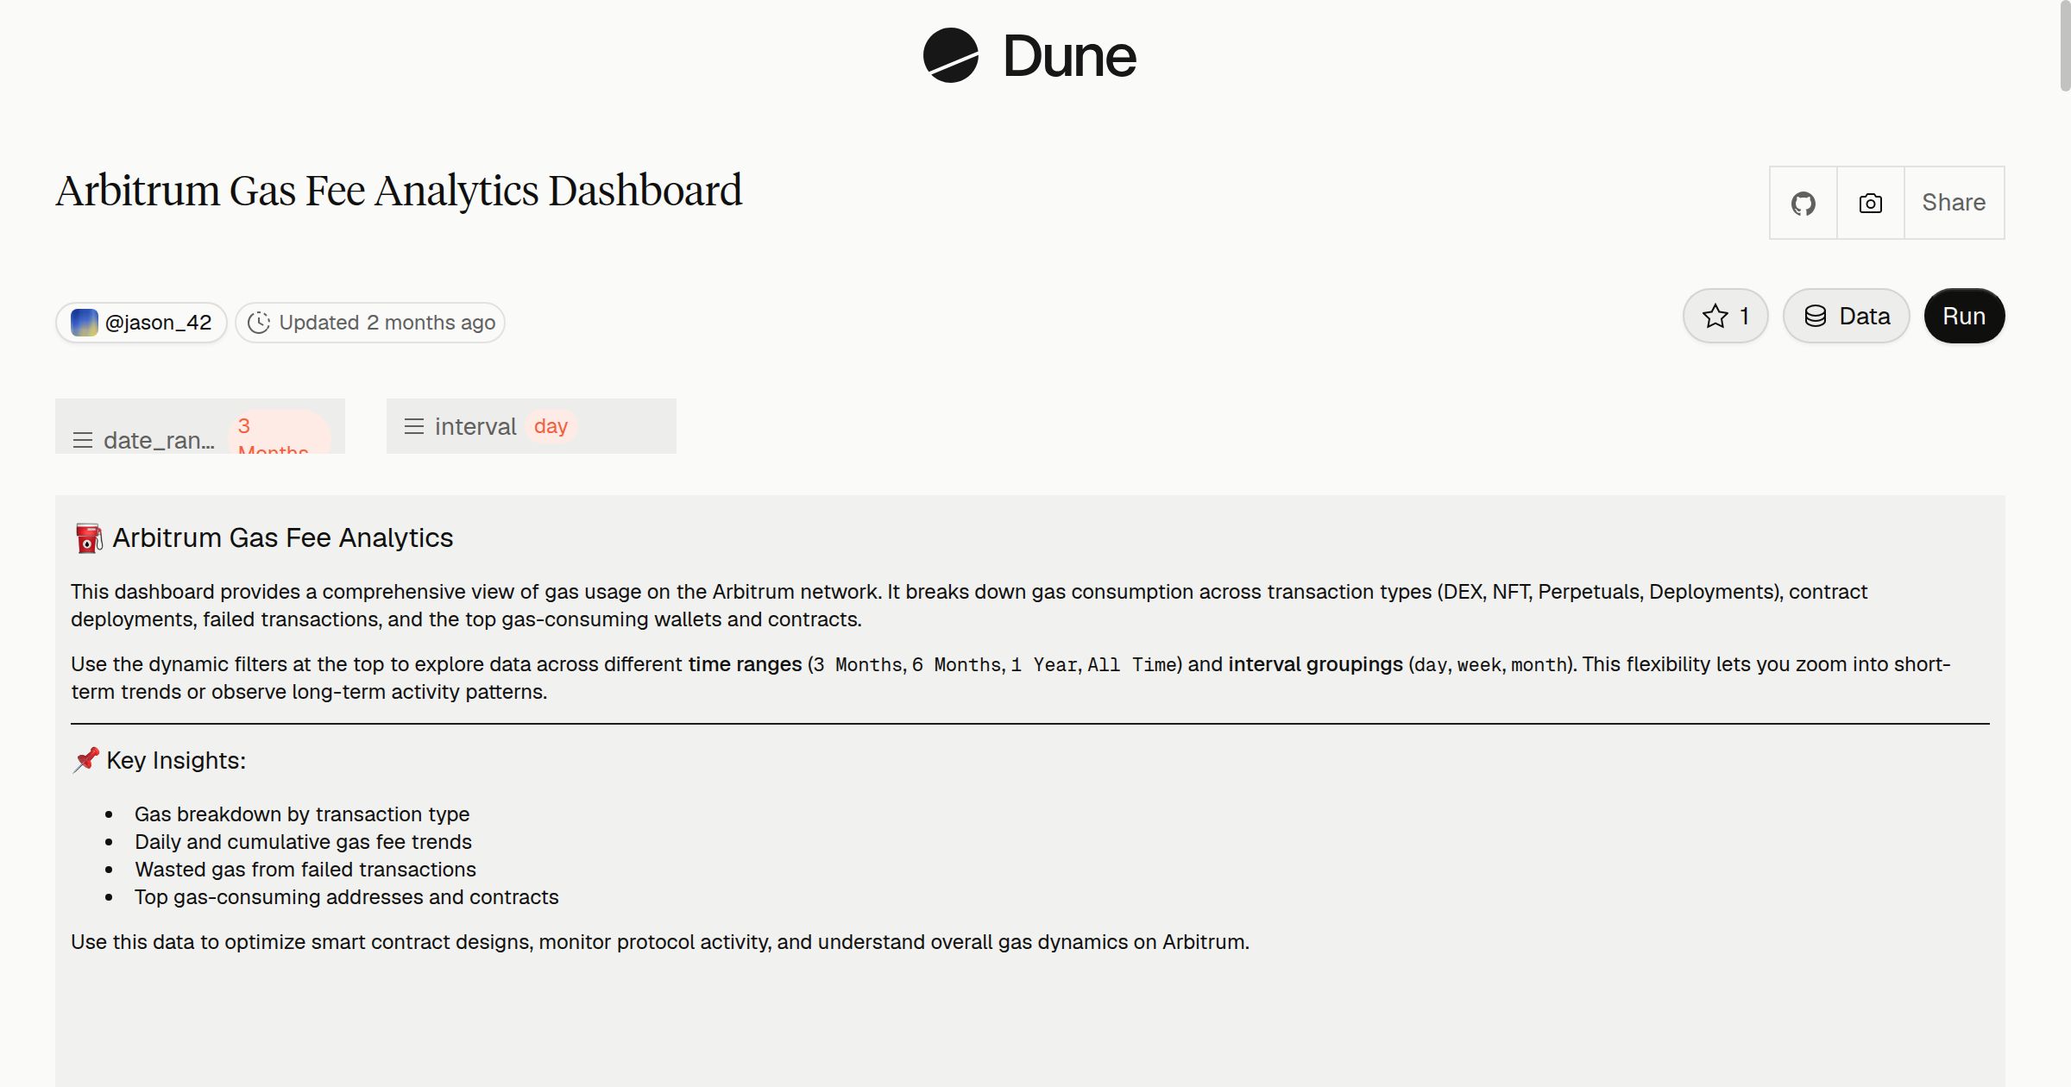Click the star count number 1
2071x1087 pixels.
point(1744,316)
